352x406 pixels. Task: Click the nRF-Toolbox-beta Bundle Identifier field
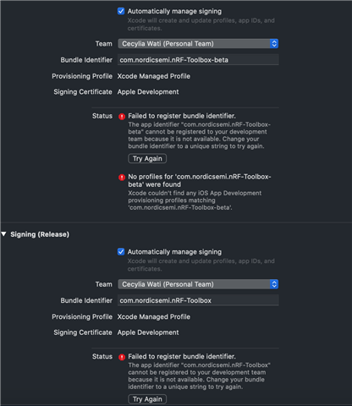point(198,60)
